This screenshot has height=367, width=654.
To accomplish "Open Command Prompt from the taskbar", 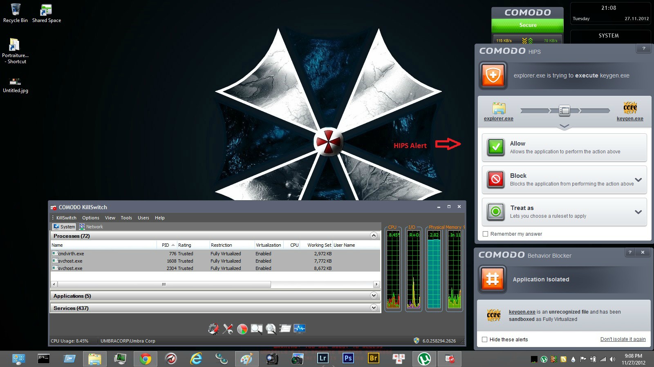I will coord(44,359).
